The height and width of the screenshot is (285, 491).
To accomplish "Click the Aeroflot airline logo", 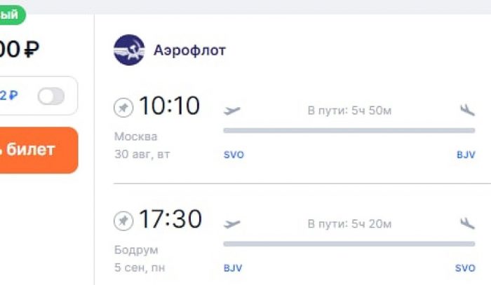I will pyautogui.click(x=129, y=50).
